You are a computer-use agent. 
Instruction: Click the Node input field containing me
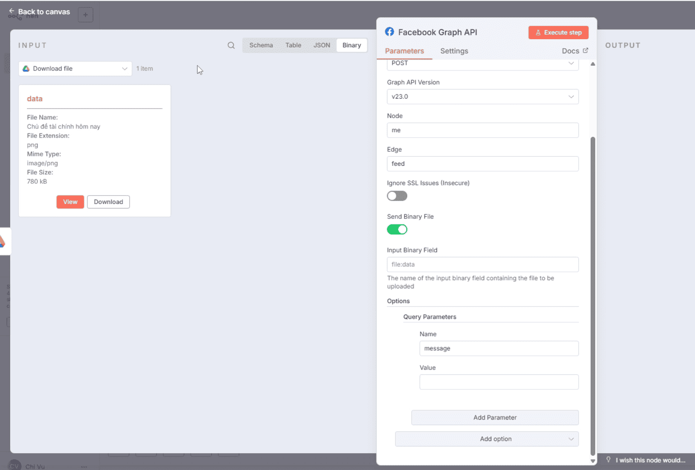point(483,130)
